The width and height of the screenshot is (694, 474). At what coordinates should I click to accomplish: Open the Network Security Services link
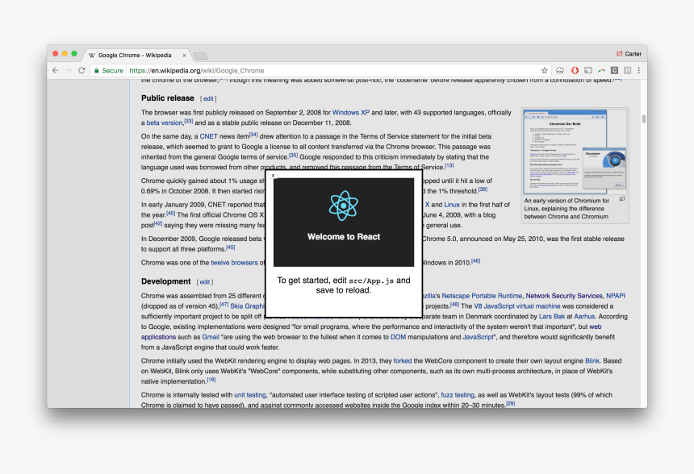click(564, 296)
